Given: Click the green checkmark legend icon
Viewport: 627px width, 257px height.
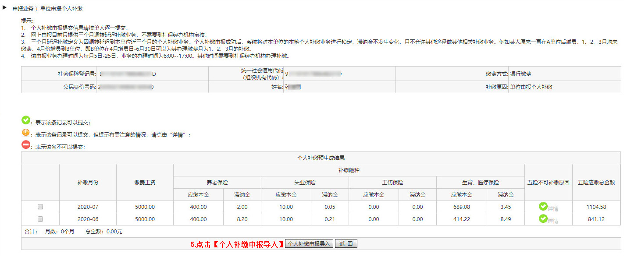Looking at the screenshot, I should pyautogui.click(x=26, y=120).
